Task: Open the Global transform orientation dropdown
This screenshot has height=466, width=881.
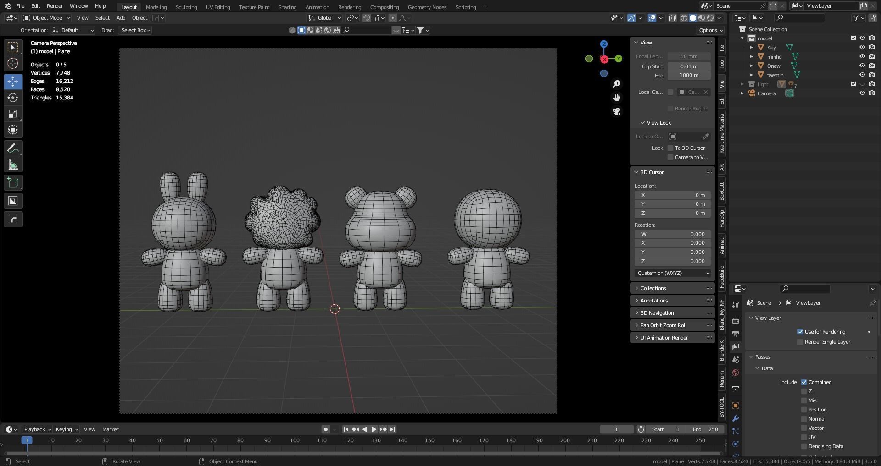Action: pyautogui.click(x=325, y=18)
